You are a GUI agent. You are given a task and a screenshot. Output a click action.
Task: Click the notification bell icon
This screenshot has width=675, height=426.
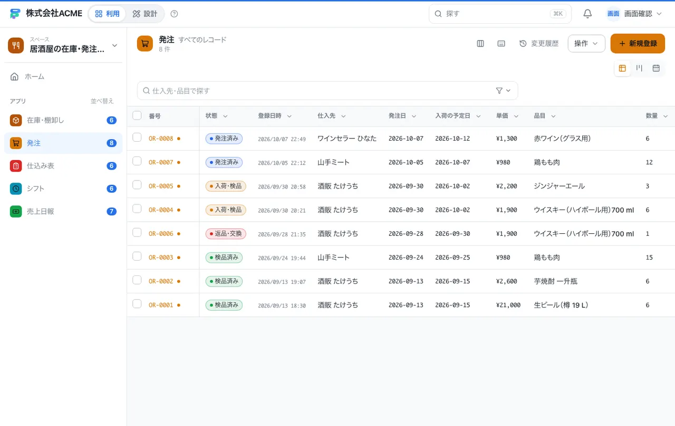(587, 14)
